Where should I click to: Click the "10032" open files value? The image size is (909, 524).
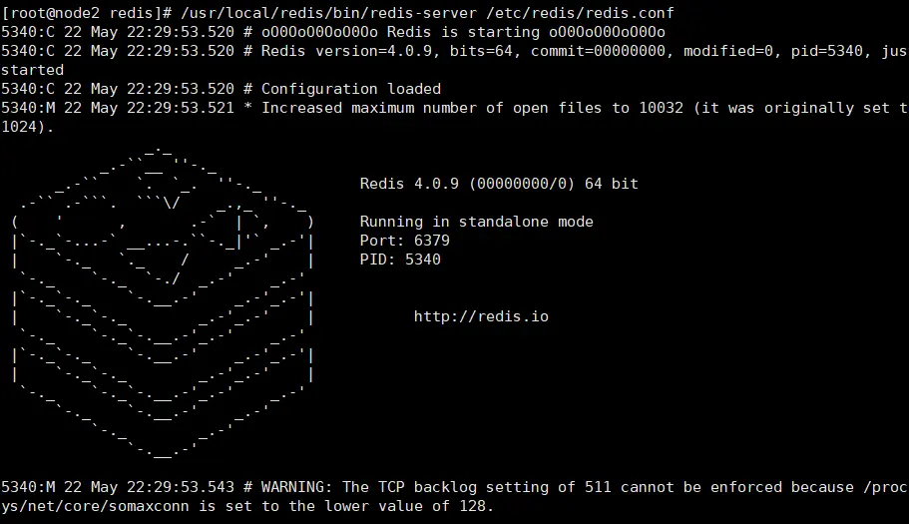pos(661,108)
